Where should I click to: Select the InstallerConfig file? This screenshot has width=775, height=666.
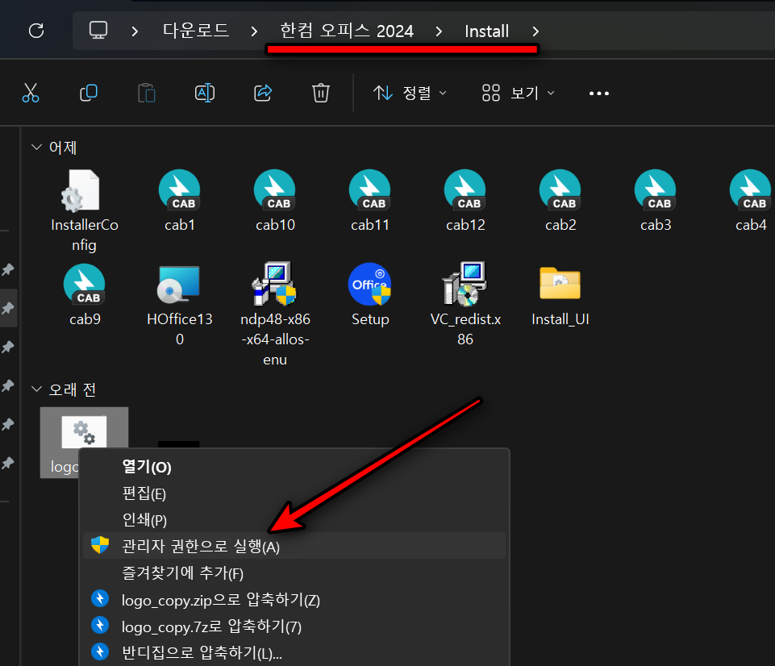84,211
